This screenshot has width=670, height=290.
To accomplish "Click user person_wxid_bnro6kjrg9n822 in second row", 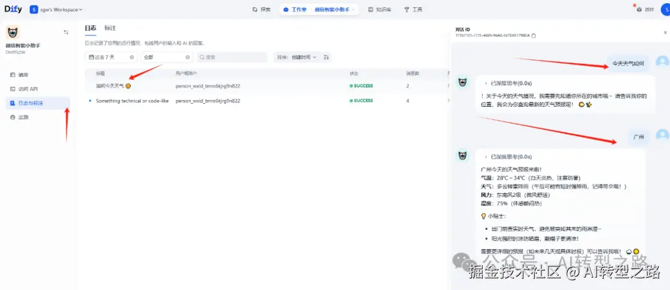I will (208, 101).
